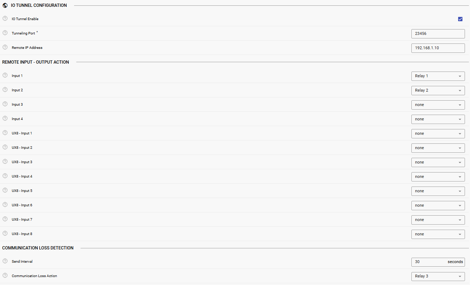Click the help icon beside Input 1
This screenshot has width=470, height=285.
5,75
